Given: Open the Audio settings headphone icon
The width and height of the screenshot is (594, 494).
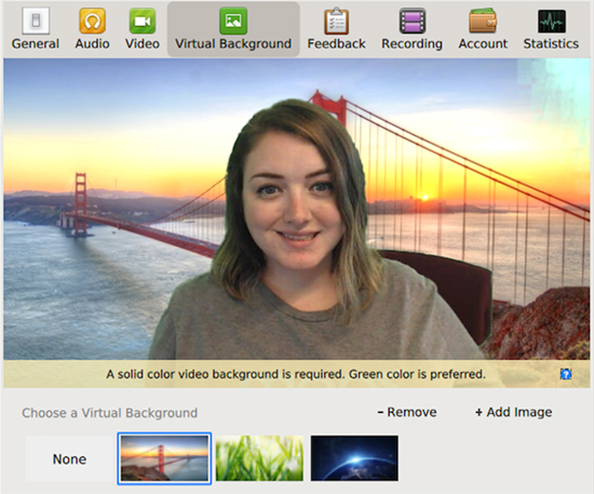Looking at the screenshot, I should [x=92, y=21].
